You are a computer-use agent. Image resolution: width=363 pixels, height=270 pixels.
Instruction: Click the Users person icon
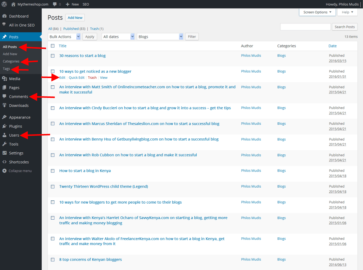pos(4,135)
